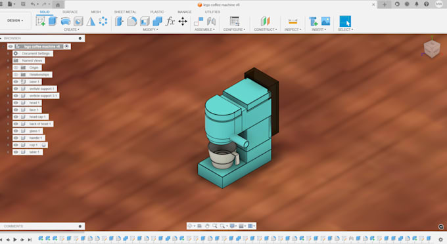Viewport: 447px width, 244px height.
Task: Select the Hole tool
Action: (x=78, y=22)
